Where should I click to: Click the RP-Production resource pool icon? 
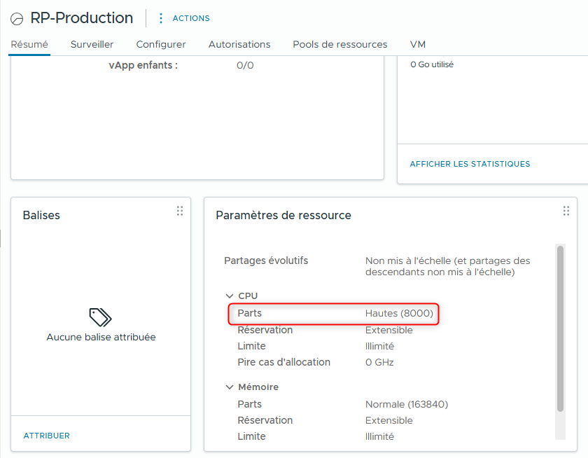tap(17, 18)
